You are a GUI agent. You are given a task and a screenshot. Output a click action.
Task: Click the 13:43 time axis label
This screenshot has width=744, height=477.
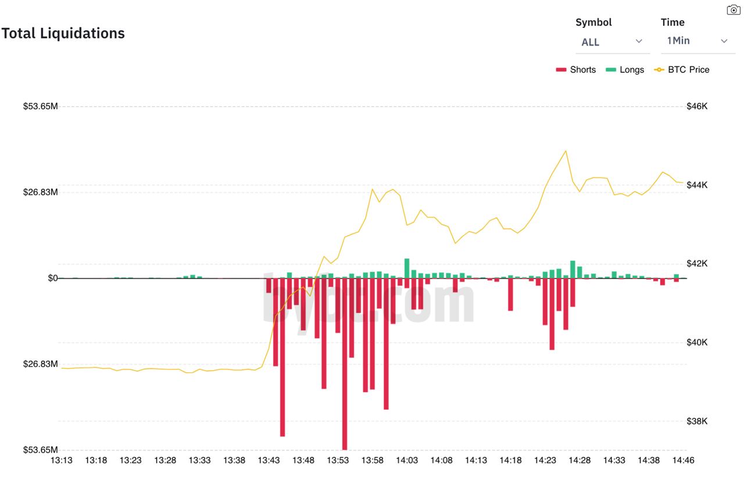(x=269, y=460)
